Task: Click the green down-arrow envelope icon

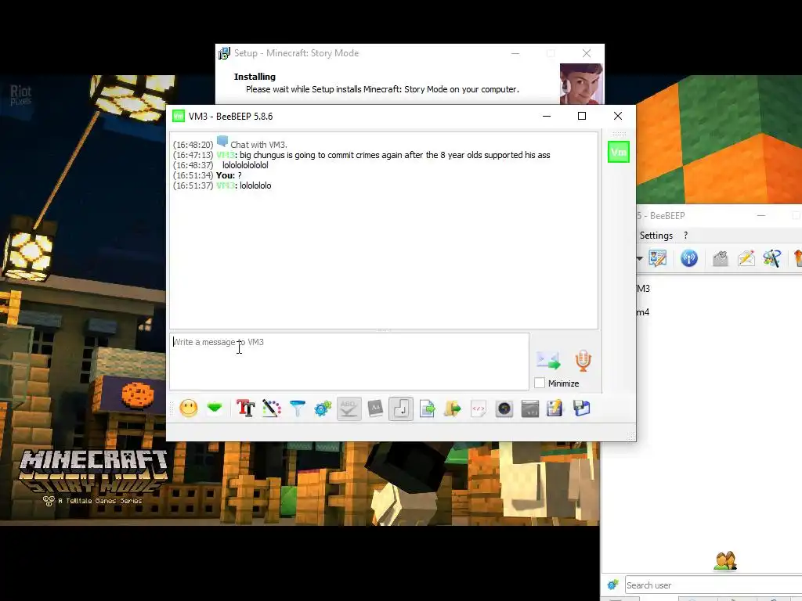Action: [x=215, y=408]
